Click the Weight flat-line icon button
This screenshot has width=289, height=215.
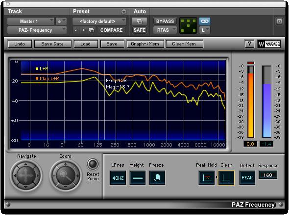pos(138,178)
